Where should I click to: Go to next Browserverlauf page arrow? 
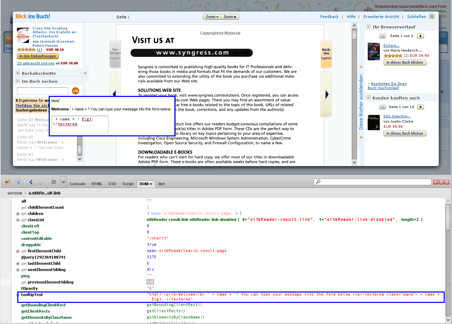pyautogui.click(x=420, y=36)
